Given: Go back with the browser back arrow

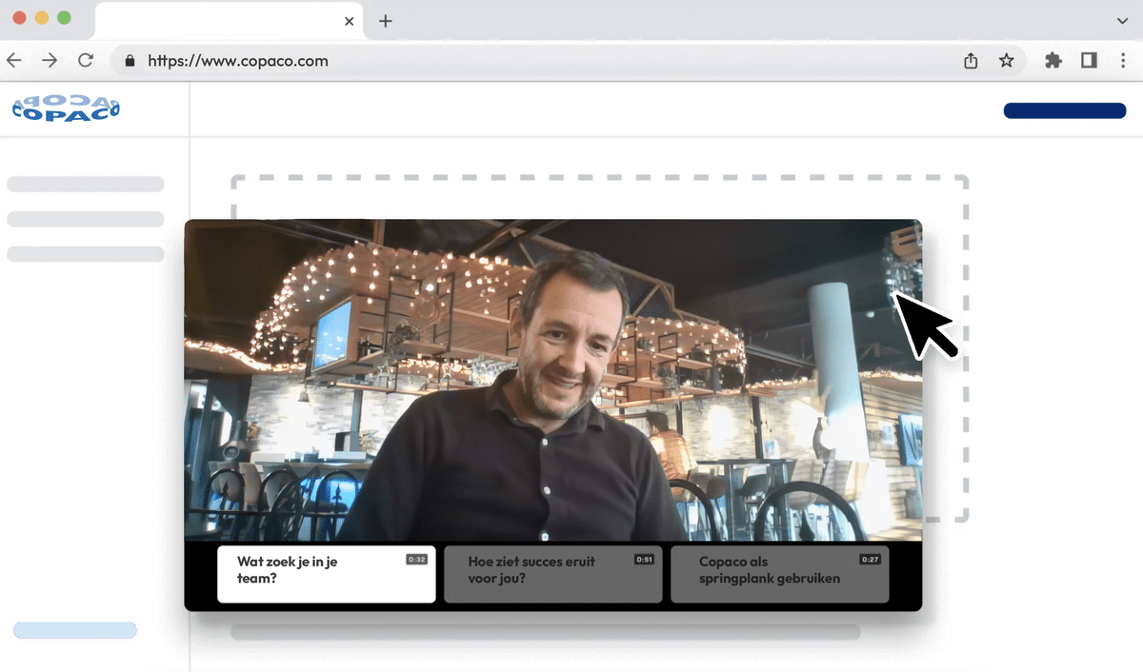Looking at the screenshot, I should pos(13,61).
